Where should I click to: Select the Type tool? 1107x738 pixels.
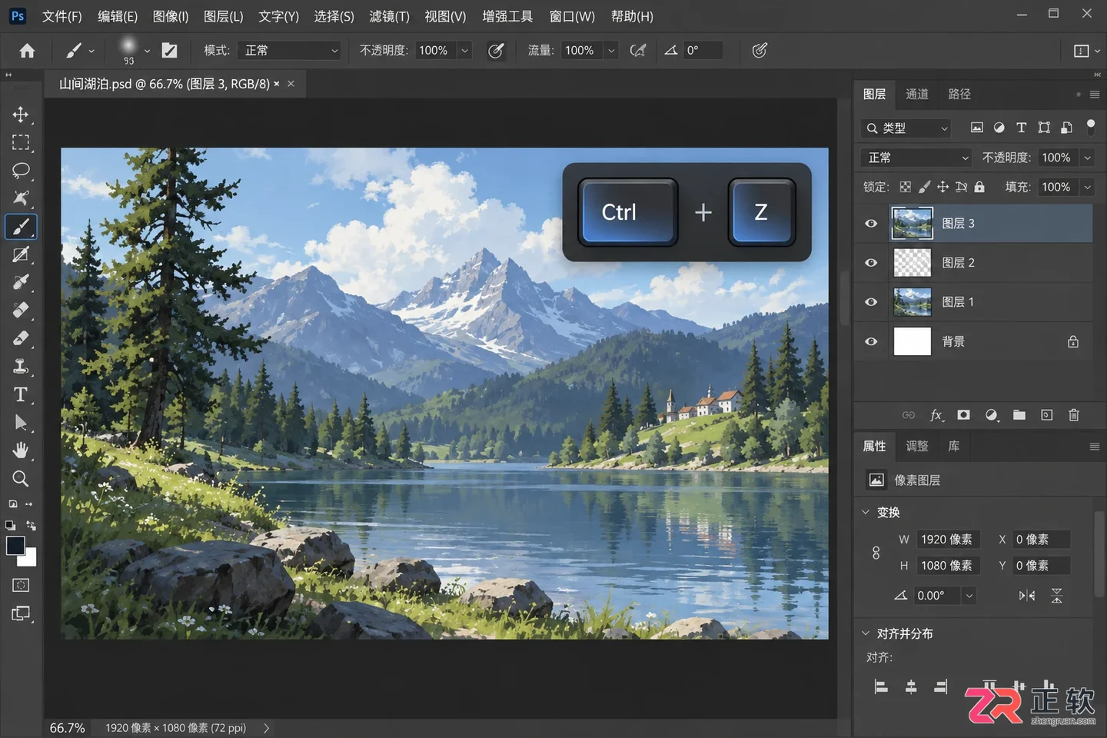21,394
